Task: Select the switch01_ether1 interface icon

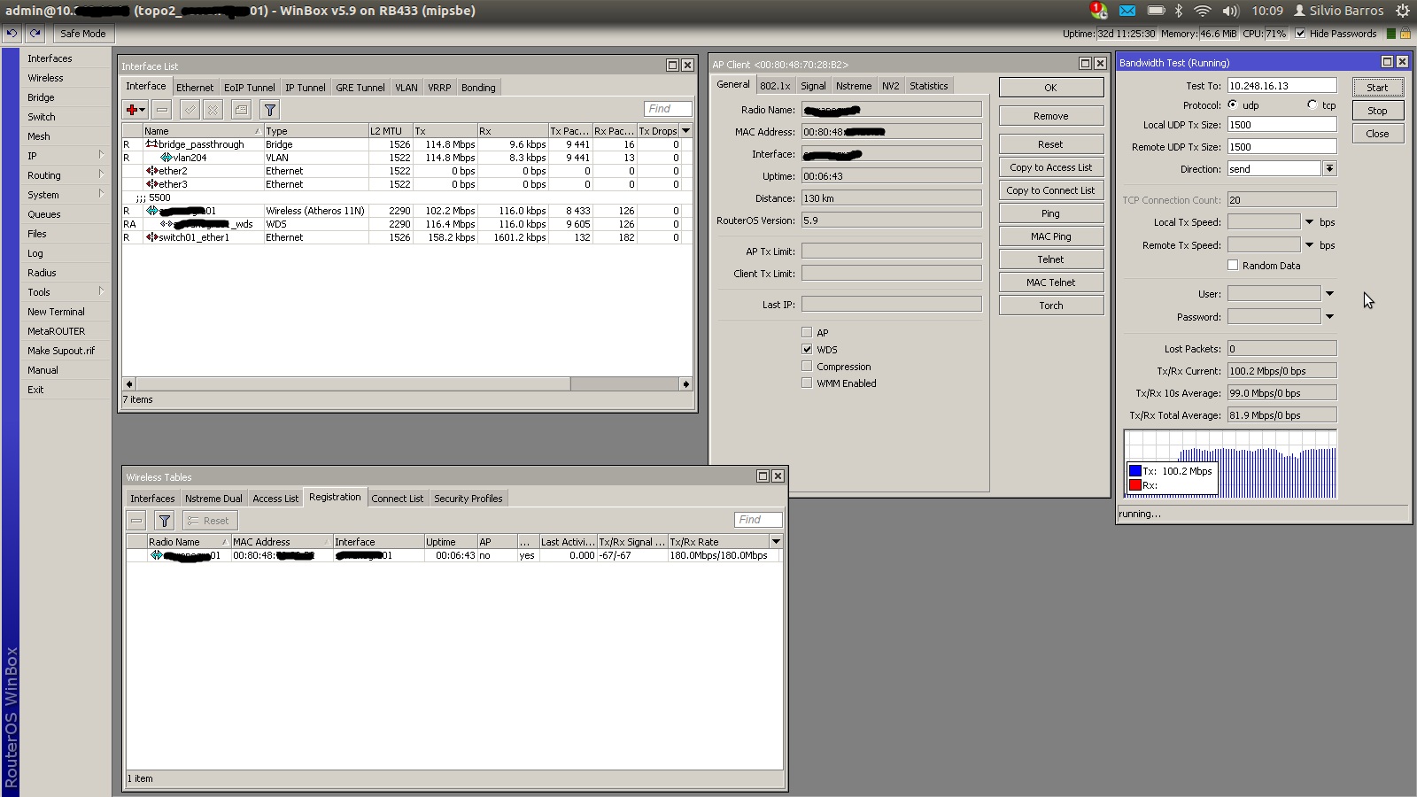Action: pyautogui.click(x=151, y=237)
